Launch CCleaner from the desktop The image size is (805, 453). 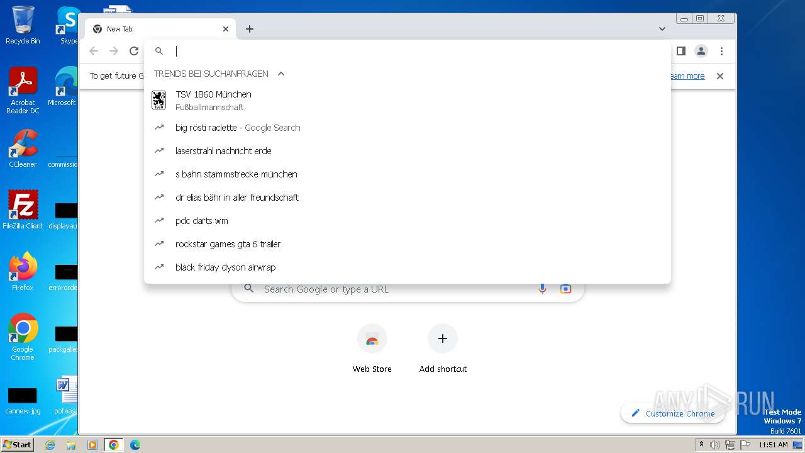click(23, 148)
